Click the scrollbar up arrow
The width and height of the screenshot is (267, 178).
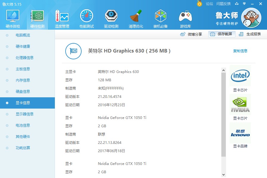coord(224,70)
